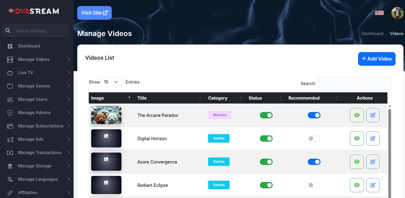
Task: View Radiant Eclipse video (eye icon)
Action: point(357,185)
